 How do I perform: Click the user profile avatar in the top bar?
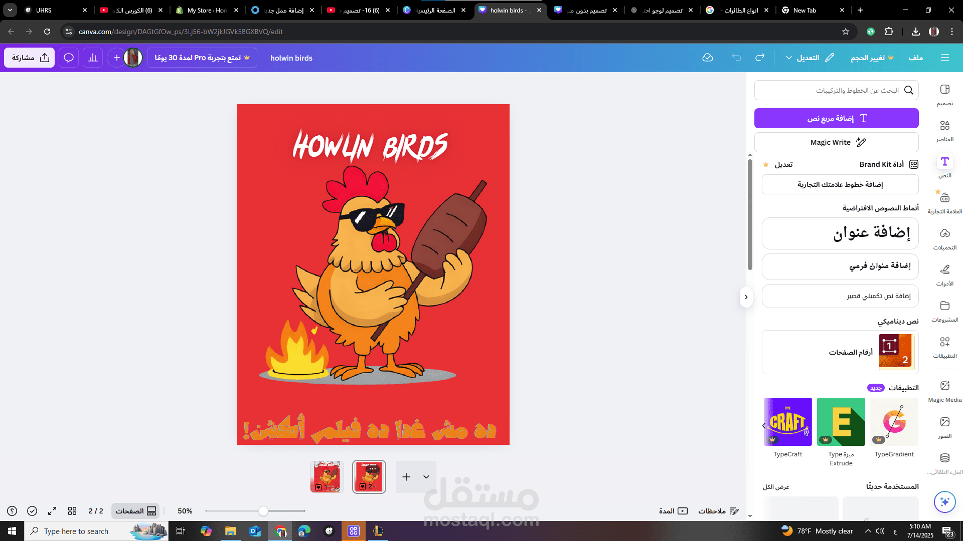pos(133,58)
